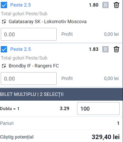Screen dimensions: 123x142
Task: Click the Dublu combined odds 3.29
Action: (65, 109)
